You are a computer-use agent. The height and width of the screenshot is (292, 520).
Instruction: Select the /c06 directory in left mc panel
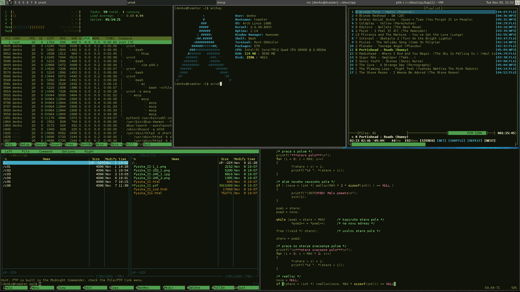point(66,185)
